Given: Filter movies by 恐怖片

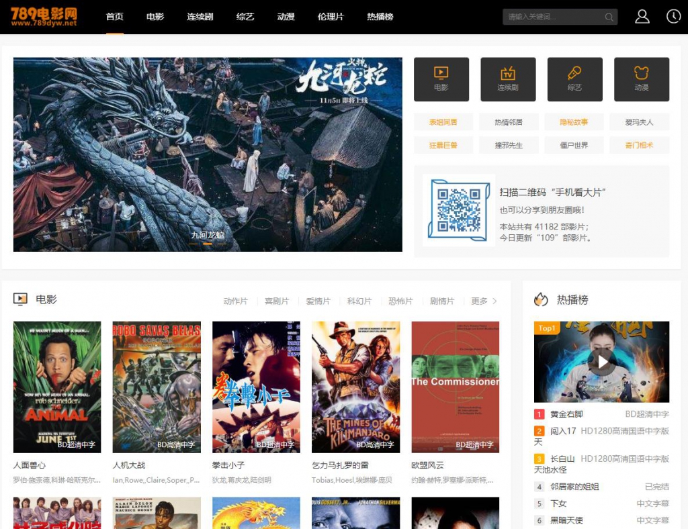Looking at the screenshot, I should [400, 301].
